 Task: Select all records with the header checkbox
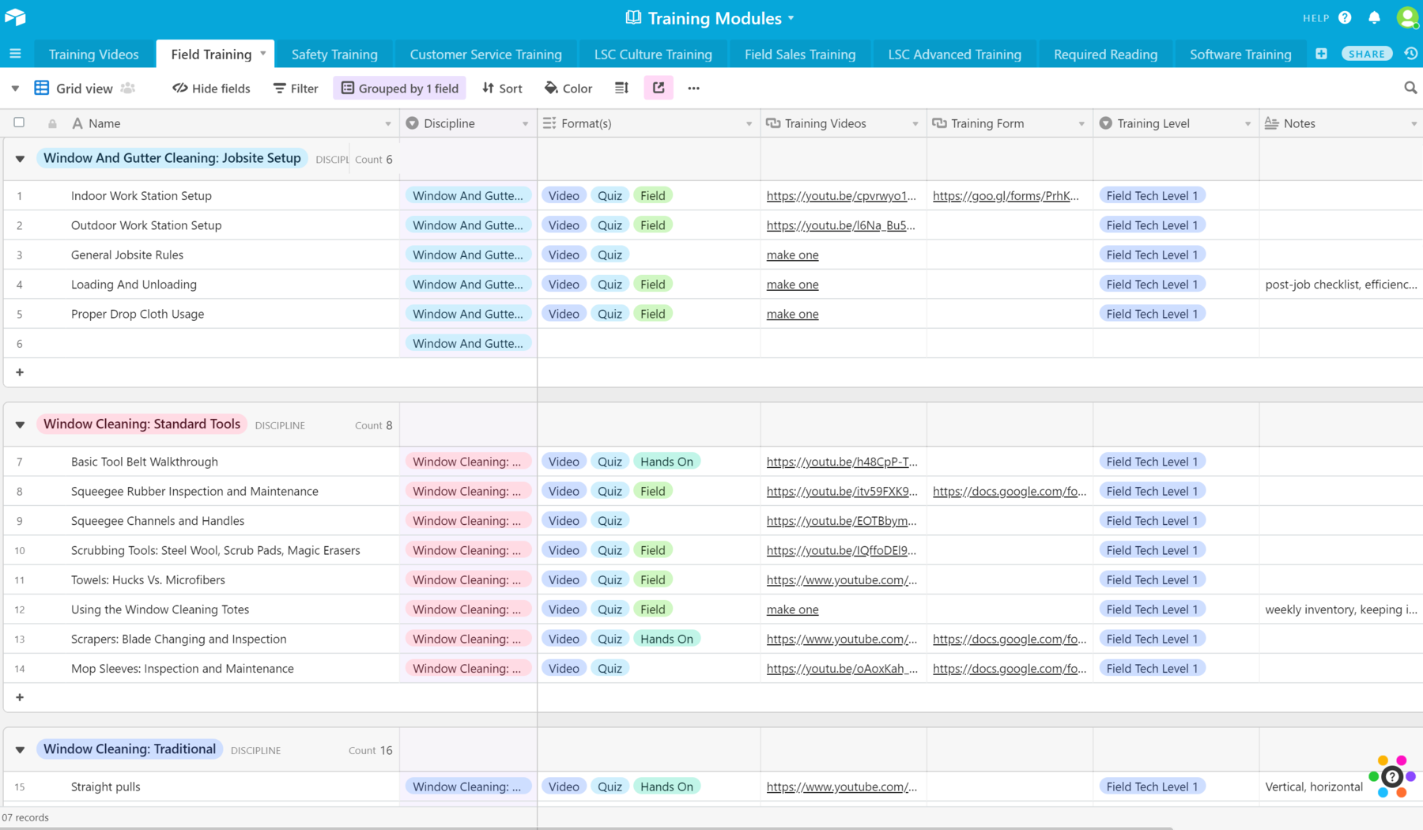(19, 123)
